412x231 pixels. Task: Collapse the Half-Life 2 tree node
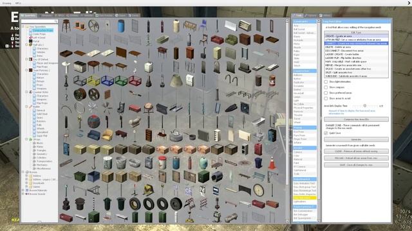coord(26,45)
